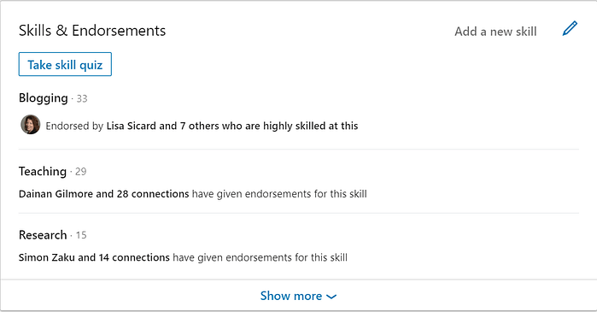The height and width of the screenshot is (312, 597).
Task: Click Simon Zaku and 14 connections
Action: tap(94, 257)
